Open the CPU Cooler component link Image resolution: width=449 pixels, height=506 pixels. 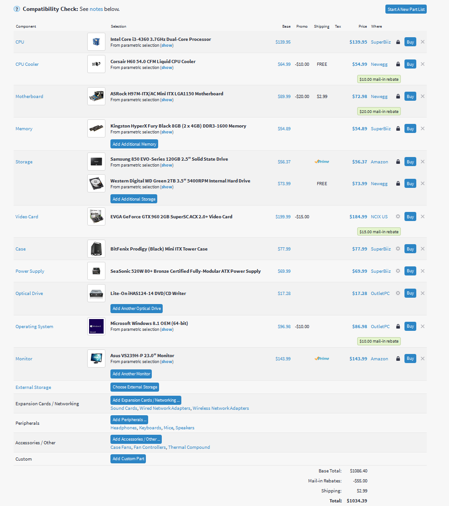tap(27, 64)
